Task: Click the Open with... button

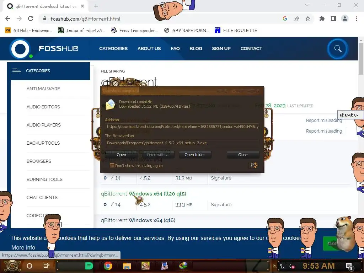Action: click(158, 155)
